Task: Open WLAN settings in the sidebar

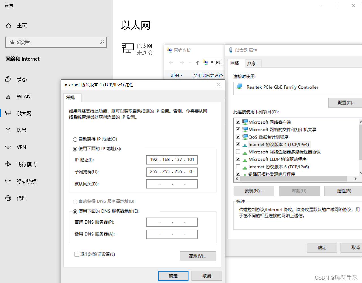Action: [23, 96]
